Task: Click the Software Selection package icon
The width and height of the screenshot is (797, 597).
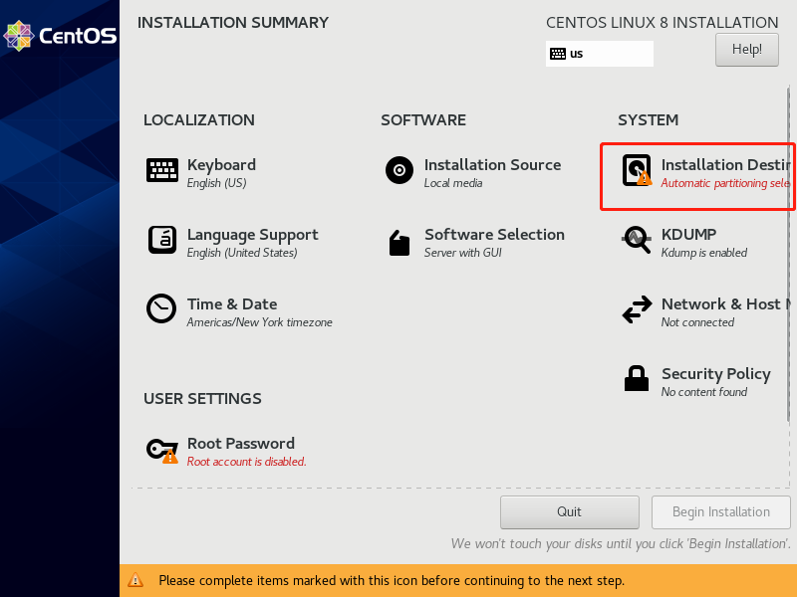Action: [399, 242]
